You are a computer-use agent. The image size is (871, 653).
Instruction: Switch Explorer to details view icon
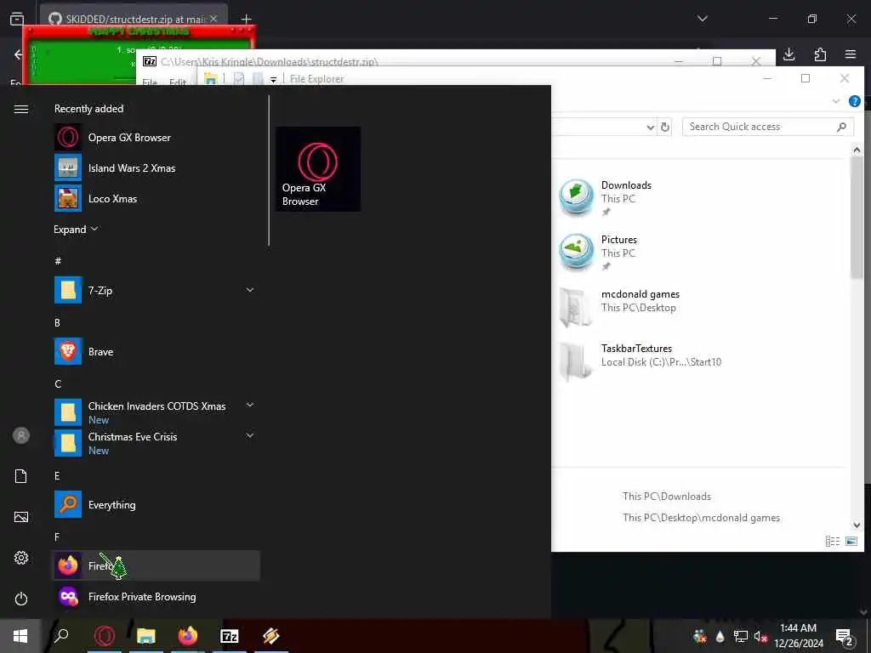tap(832, 541)
